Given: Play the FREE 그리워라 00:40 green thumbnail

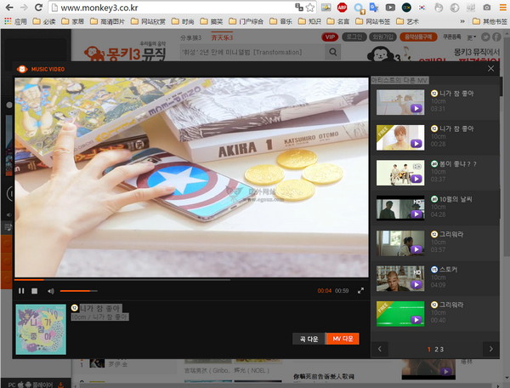Looking at the screenshot, I should (400, 313).
